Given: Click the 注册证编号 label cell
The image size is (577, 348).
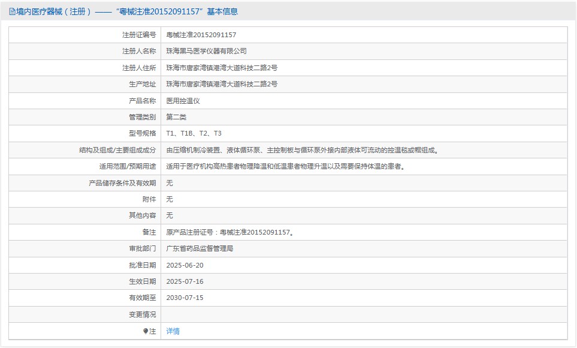Looking at the screenshot, I should [85, 35].
